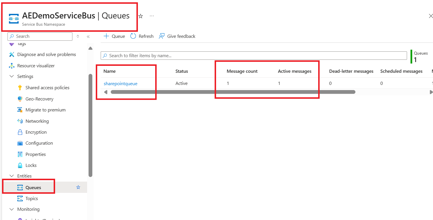Collapse the Monitoring section
This screenshot has width=433, height=220.
12,209
